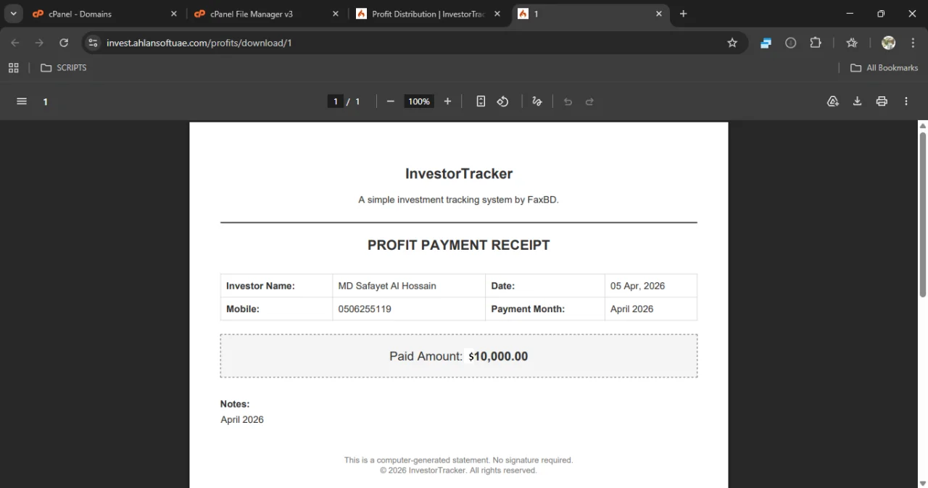Switch to cPanel - Domains tab
The height and width of the screenshot is (488, 928).
click(x=104, y=14)
